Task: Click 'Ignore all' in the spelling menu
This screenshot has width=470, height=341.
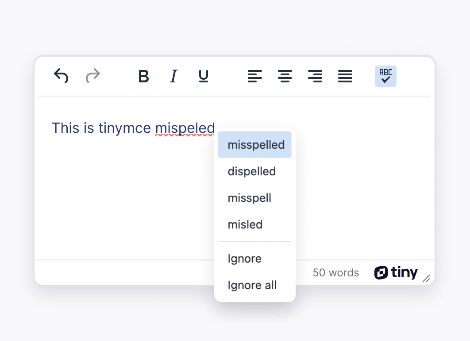Action: pos(251,285)
